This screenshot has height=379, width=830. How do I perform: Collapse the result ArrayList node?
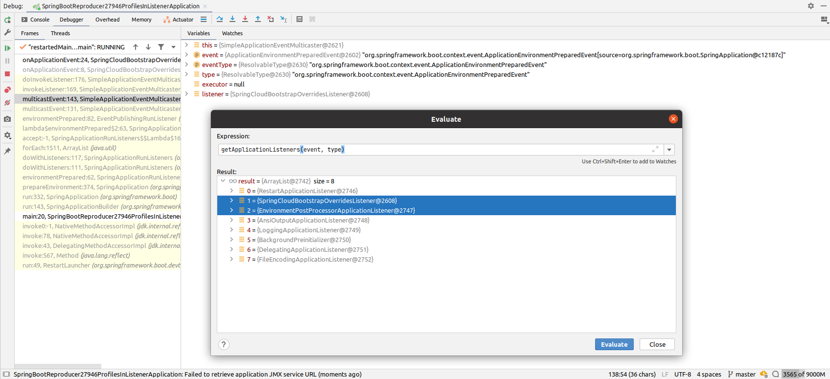pos(223,181)
